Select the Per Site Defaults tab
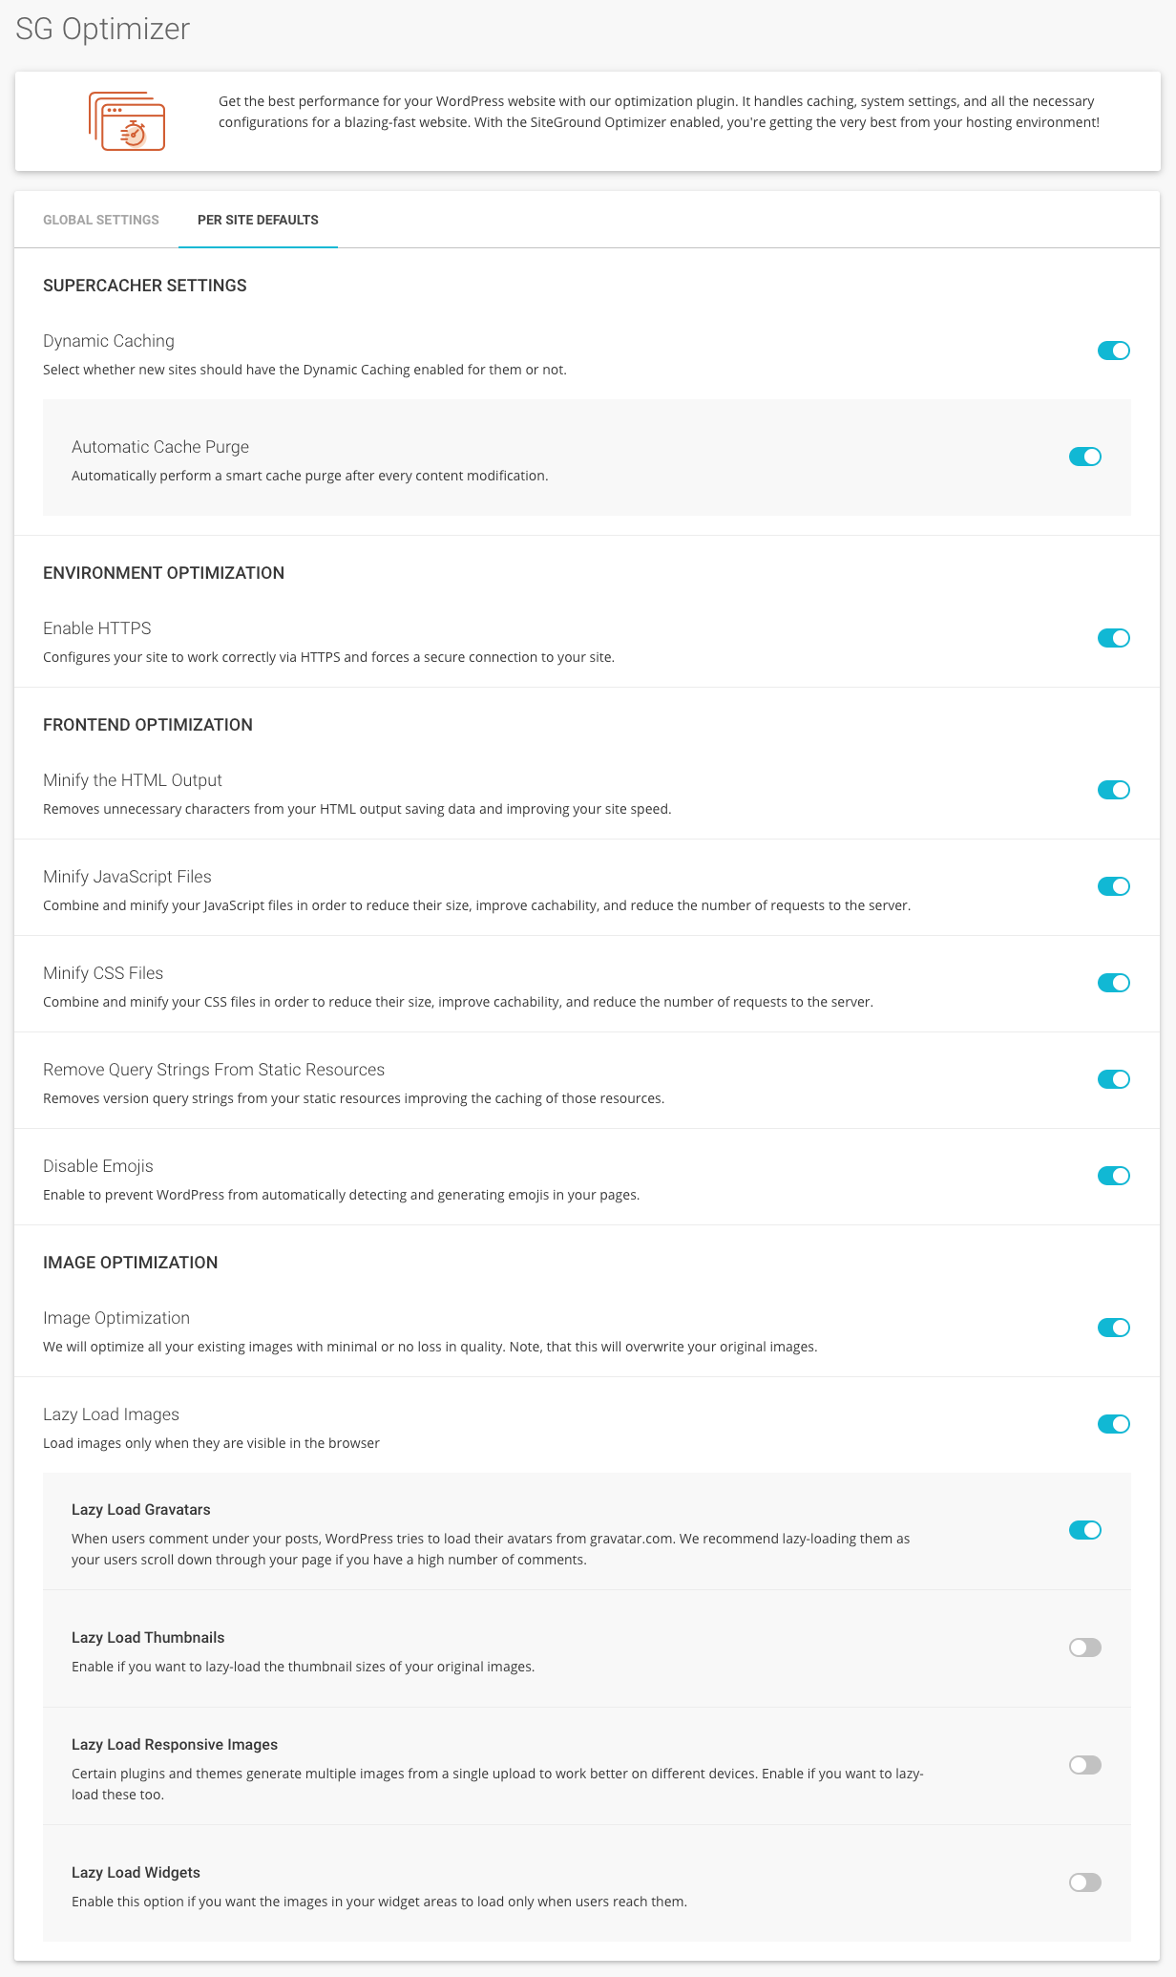This screenshot has height=1977, width=1176. 258,220
